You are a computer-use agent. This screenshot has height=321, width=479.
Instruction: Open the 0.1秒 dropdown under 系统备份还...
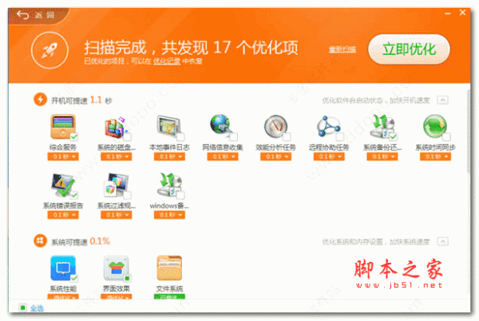382,157
